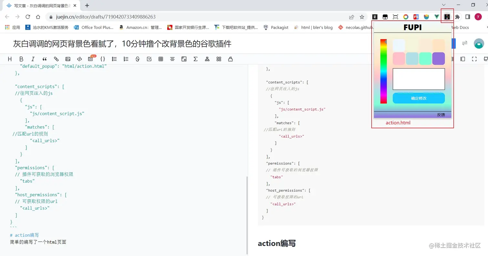Open the 反馈 feedback link in FUPI
Screen dimensions: 488x256
pos(441,115)
